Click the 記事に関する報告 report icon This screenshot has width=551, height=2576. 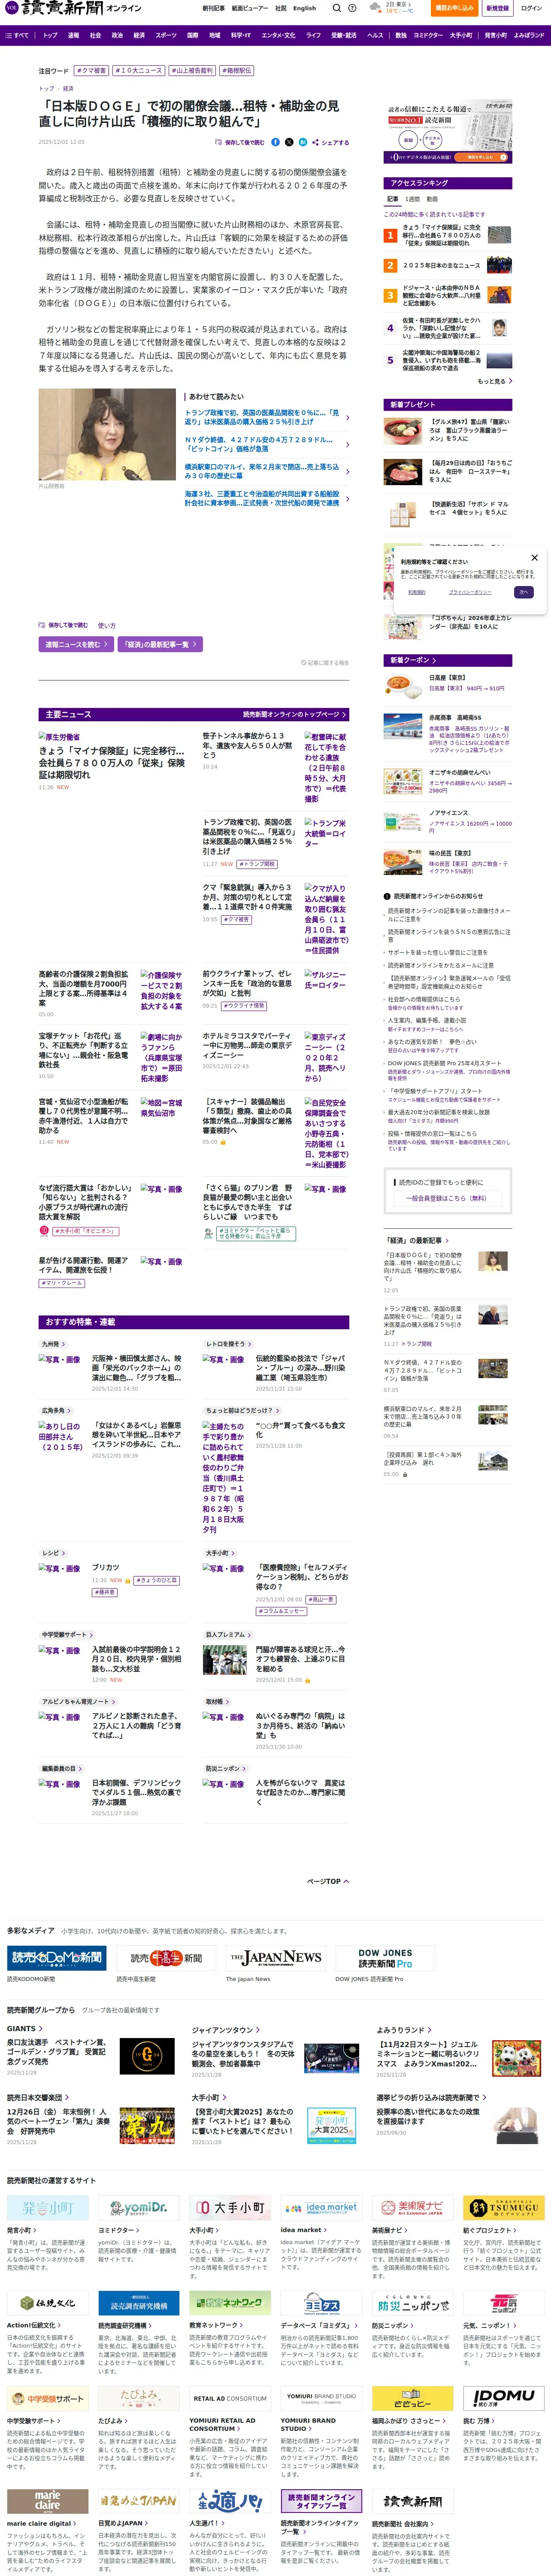click(x=325, y=662)
